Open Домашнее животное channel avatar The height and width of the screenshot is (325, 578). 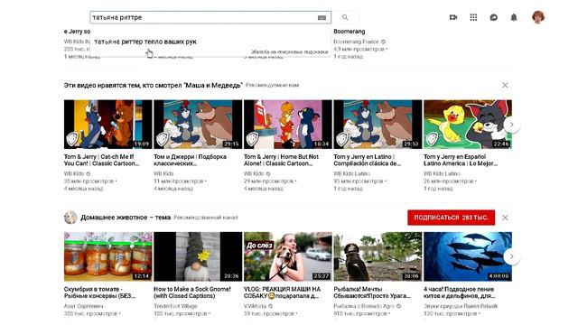pos(70,218)
